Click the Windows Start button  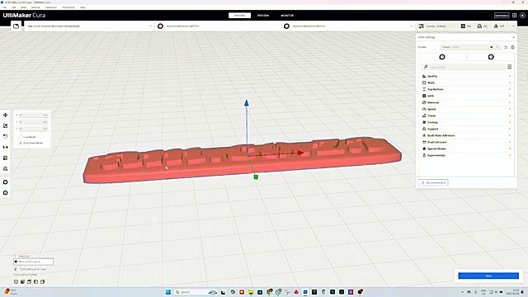tap(168, 292)
